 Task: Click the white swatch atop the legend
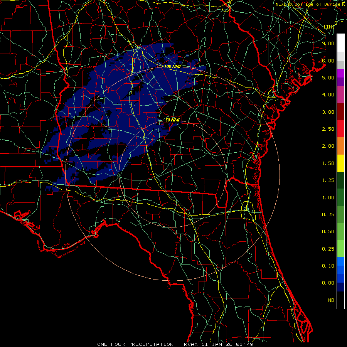(x=340, y=43)
